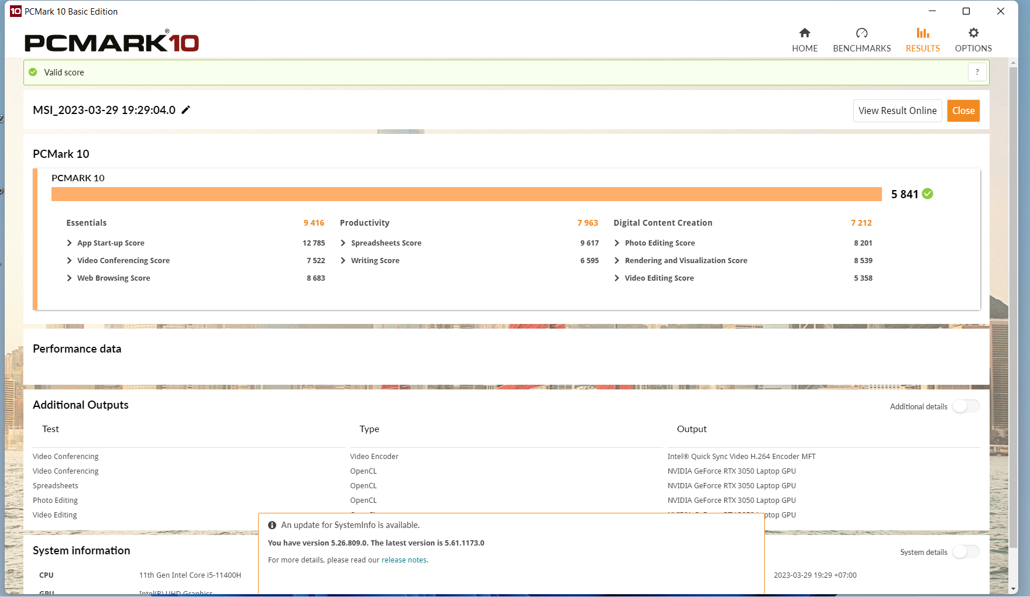The height and width of the screenshot is (597, 1030).
Task: Click the result name MSI_2023-03-29 19:29:04.0
Action: (104, 110)
